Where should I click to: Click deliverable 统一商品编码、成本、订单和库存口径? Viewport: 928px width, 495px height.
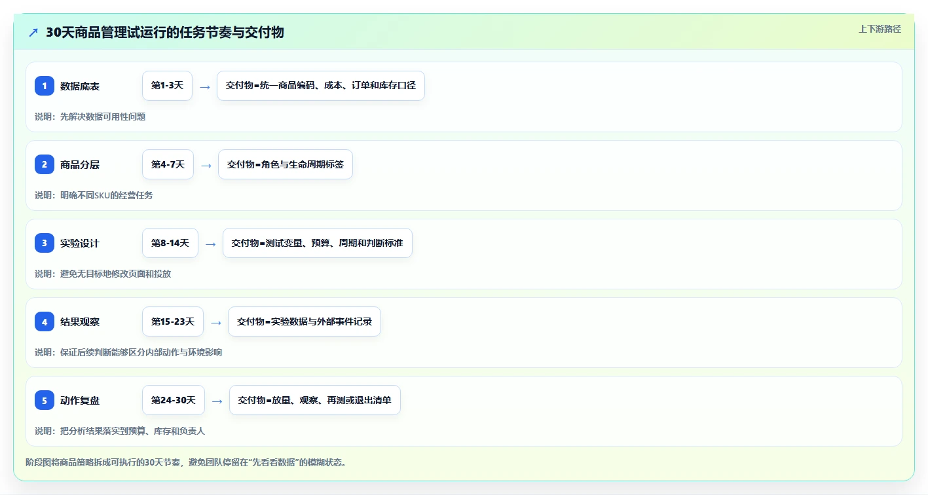[321, 86]
